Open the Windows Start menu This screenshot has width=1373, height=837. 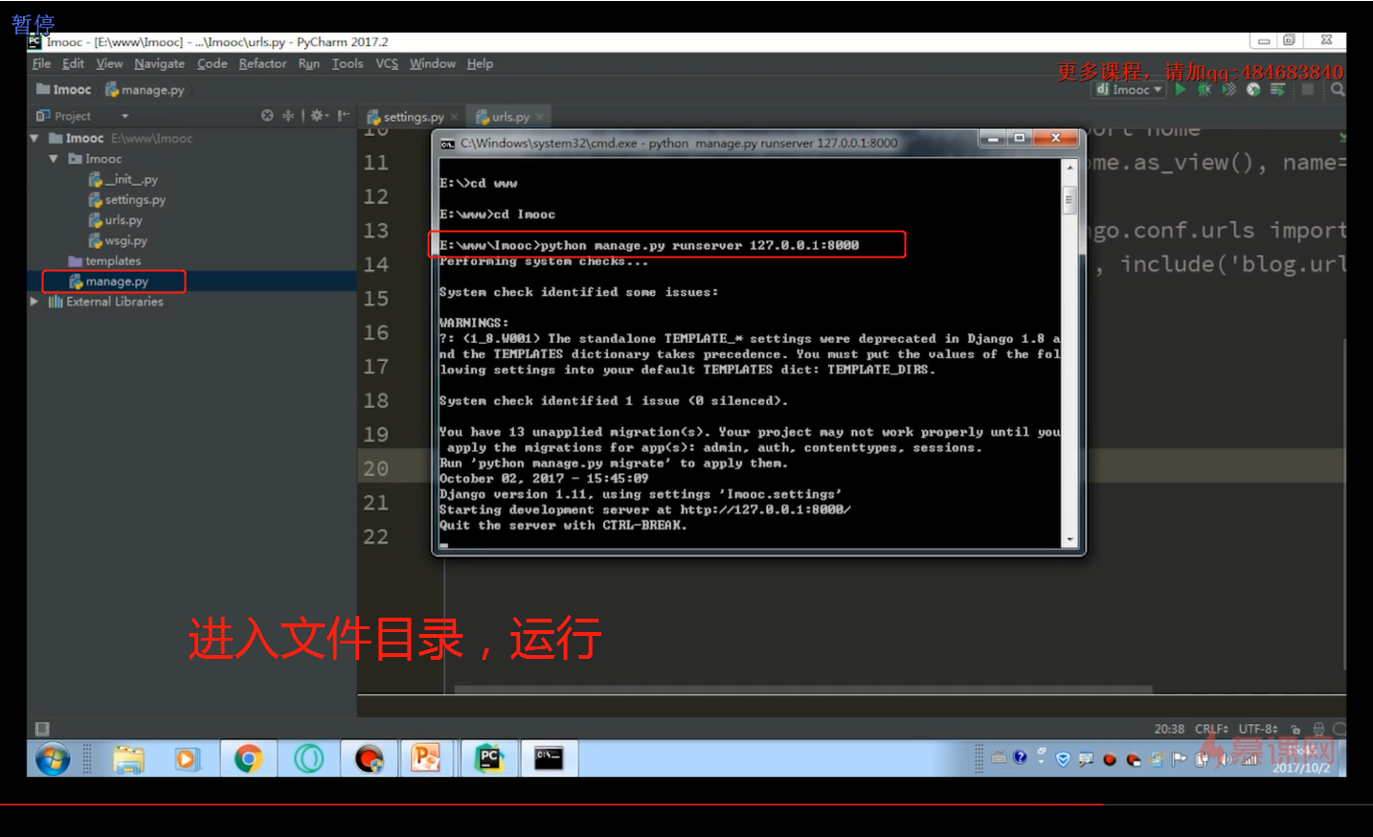click(53, 759)
